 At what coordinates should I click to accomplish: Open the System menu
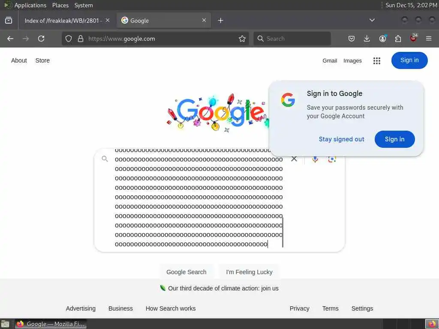coord(84,5)
